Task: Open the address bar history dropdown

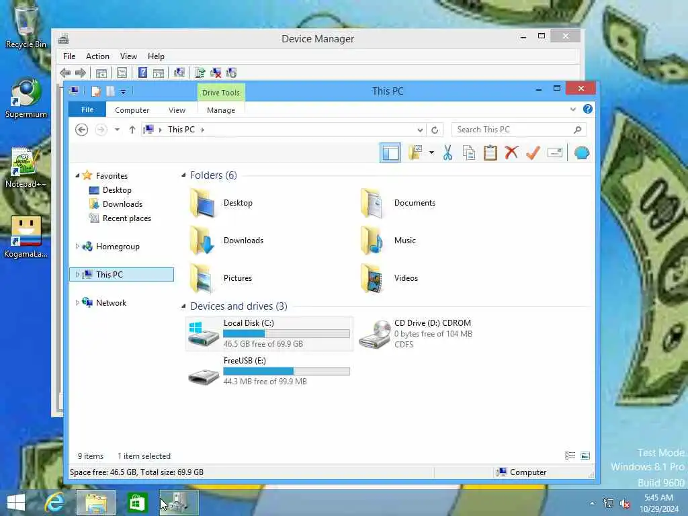Action: 420,130
